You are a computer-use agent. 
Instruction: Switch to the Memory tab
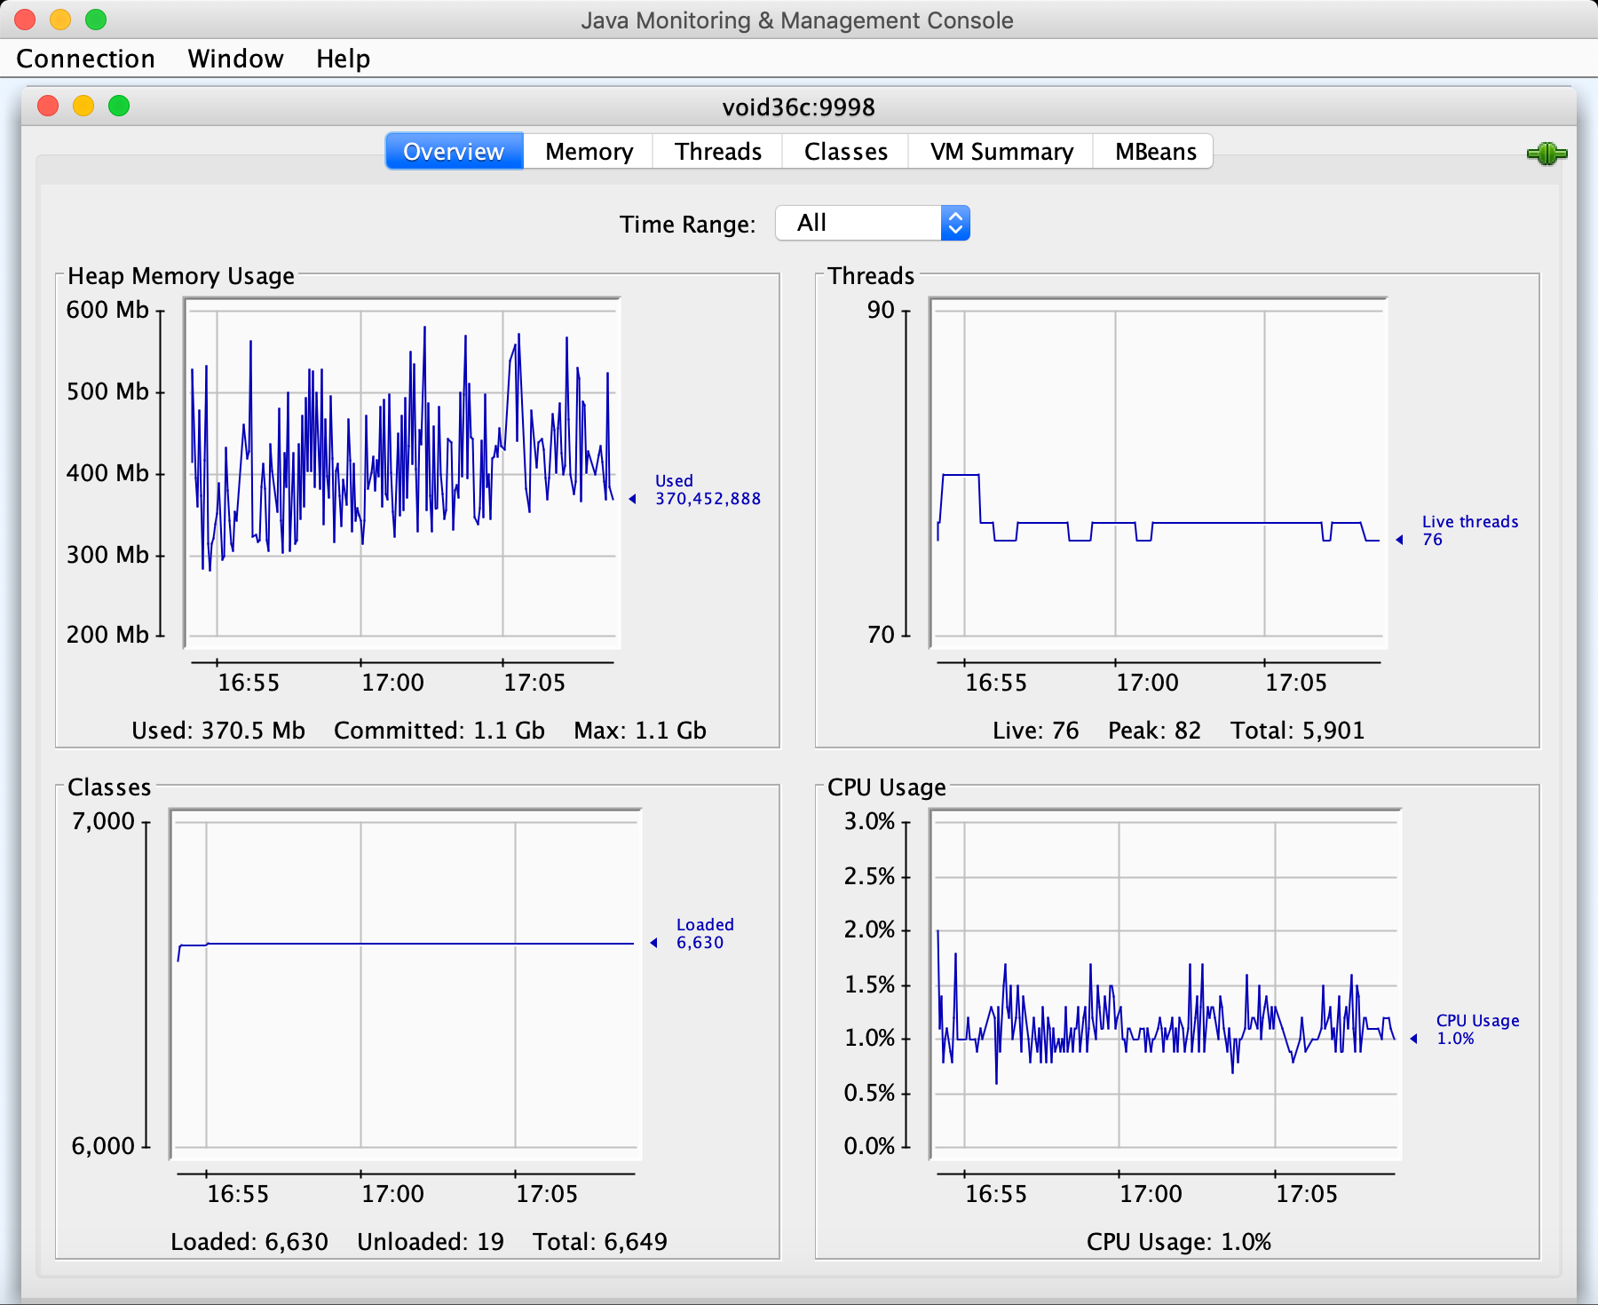tap(588, 151)
